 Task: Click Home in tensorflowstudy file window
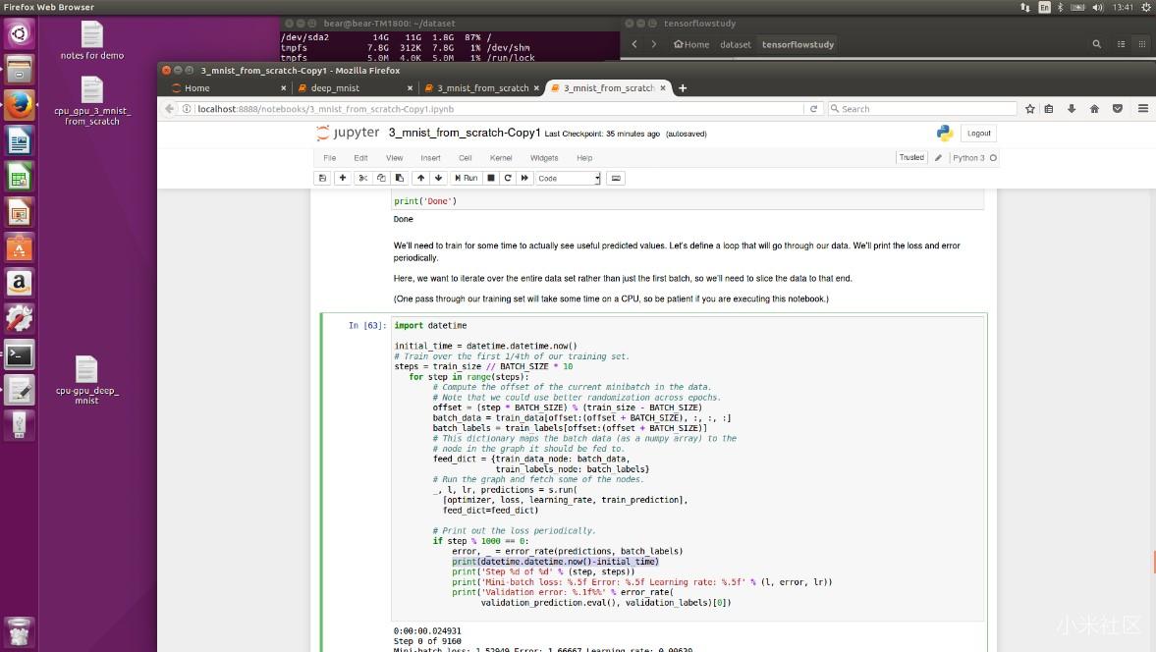click(x=690, y=44)
